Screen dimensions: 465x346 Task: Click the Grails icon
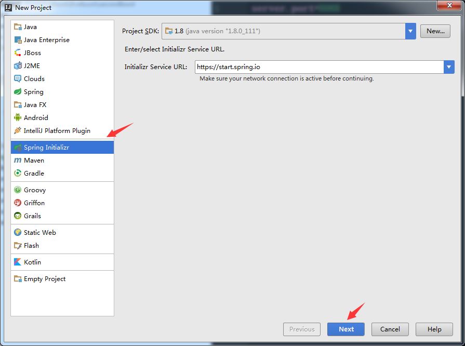click(x=18, y=216)
